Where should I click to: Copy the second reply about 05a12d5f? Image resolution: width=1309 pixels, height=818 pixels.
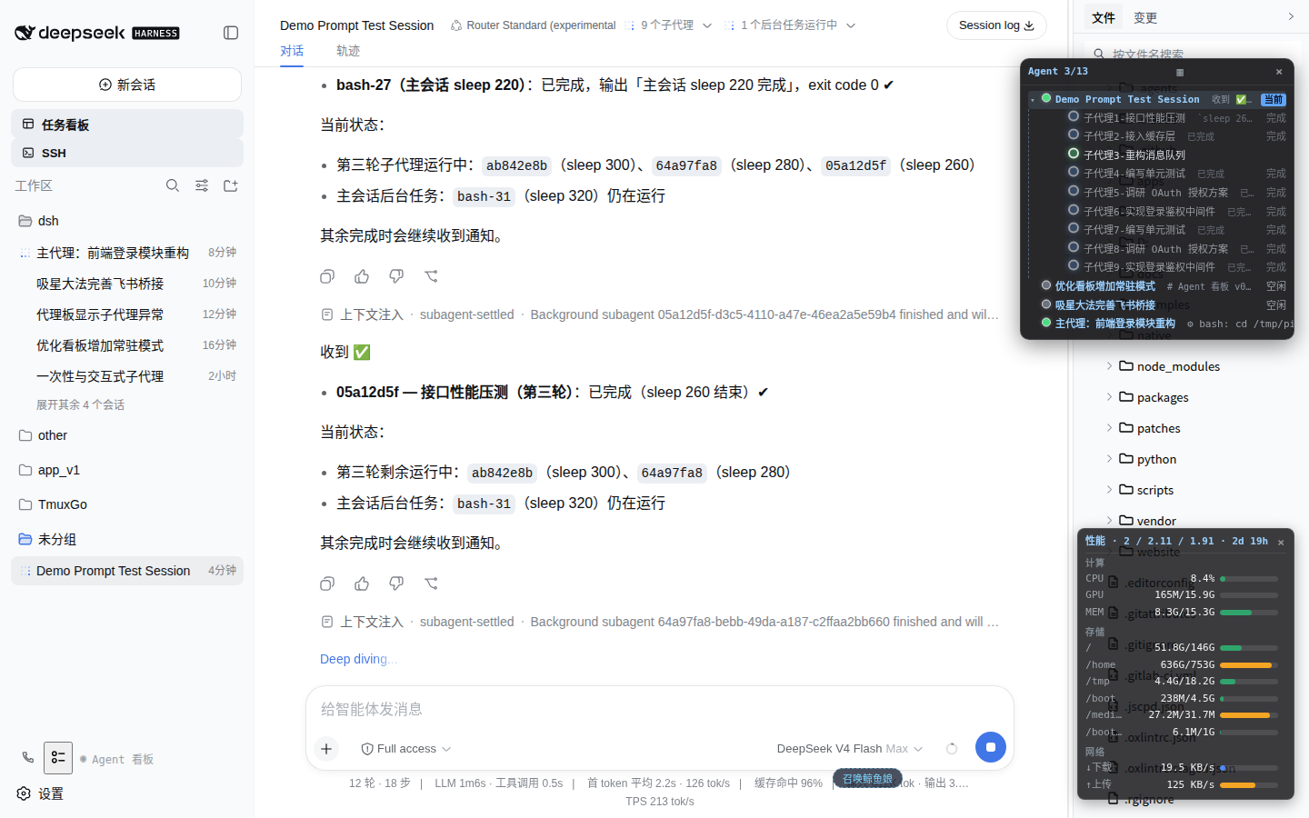pos(327,584)
